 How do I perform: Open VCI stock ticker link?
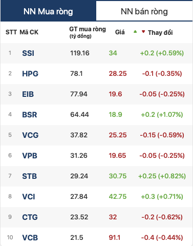[29, 197]
